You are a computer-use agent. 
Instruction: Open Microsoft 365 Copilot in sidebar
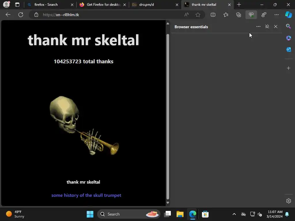pyautogui.click(x=288, y=38)
